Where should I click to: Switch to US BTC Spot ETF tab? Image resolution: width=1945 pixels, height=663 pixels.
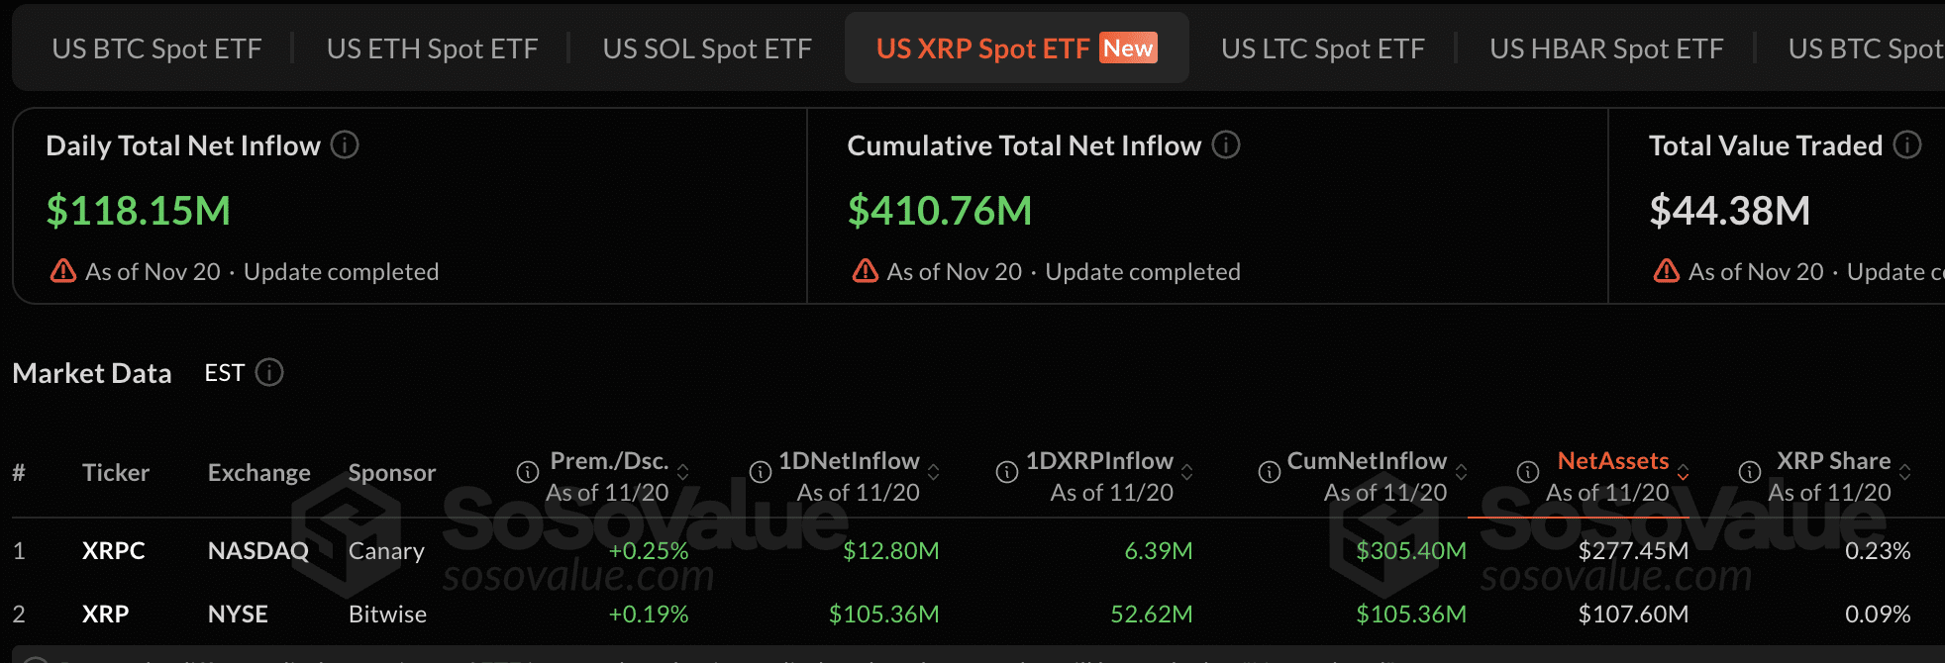click(x=156, y=48)
